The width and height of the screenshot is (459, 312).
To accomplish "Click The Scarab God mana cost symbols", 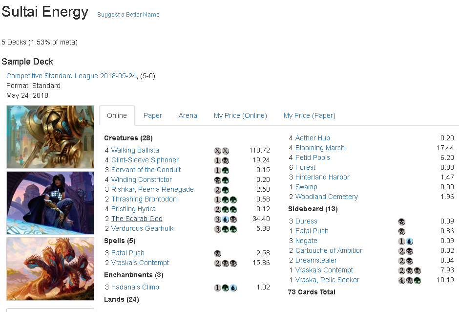I will click(226, 220).
